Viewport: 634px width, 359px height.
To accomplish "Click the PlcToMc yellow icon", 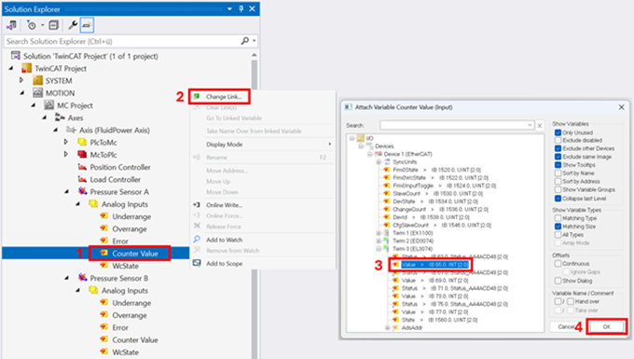I will tap(82, 143).
